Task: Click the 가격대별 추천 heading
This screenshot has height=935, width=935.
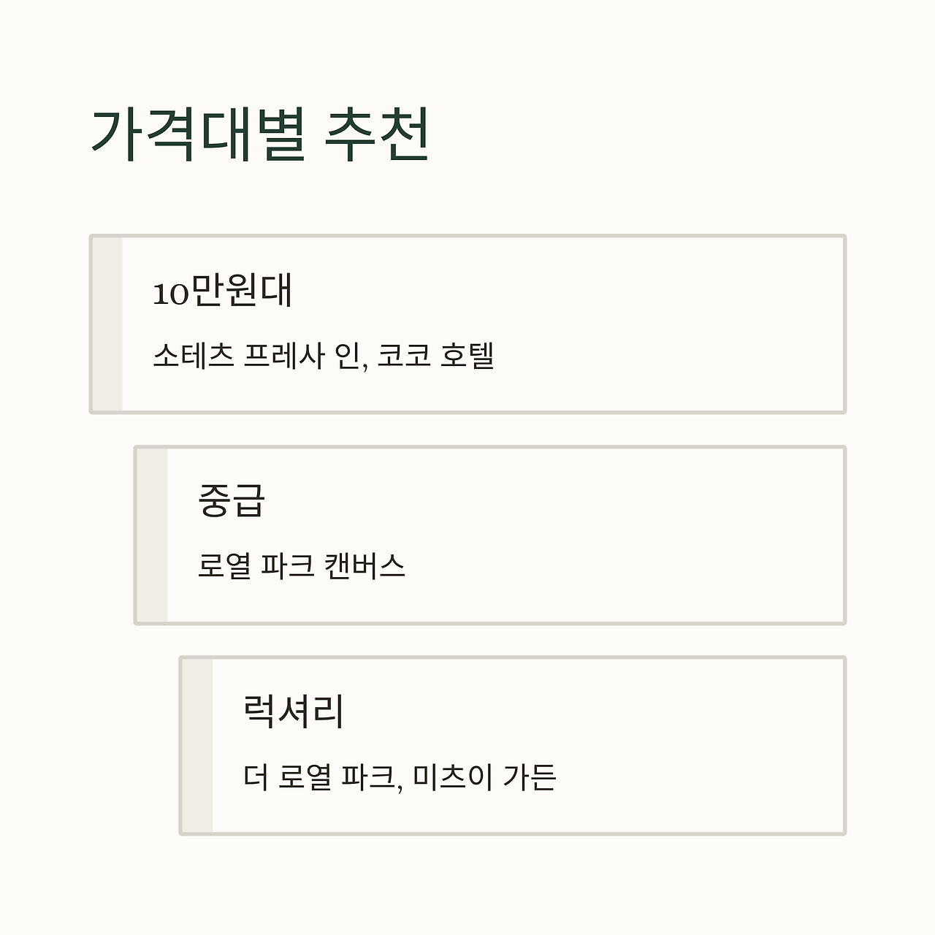Action: click(x=260, y=134)
